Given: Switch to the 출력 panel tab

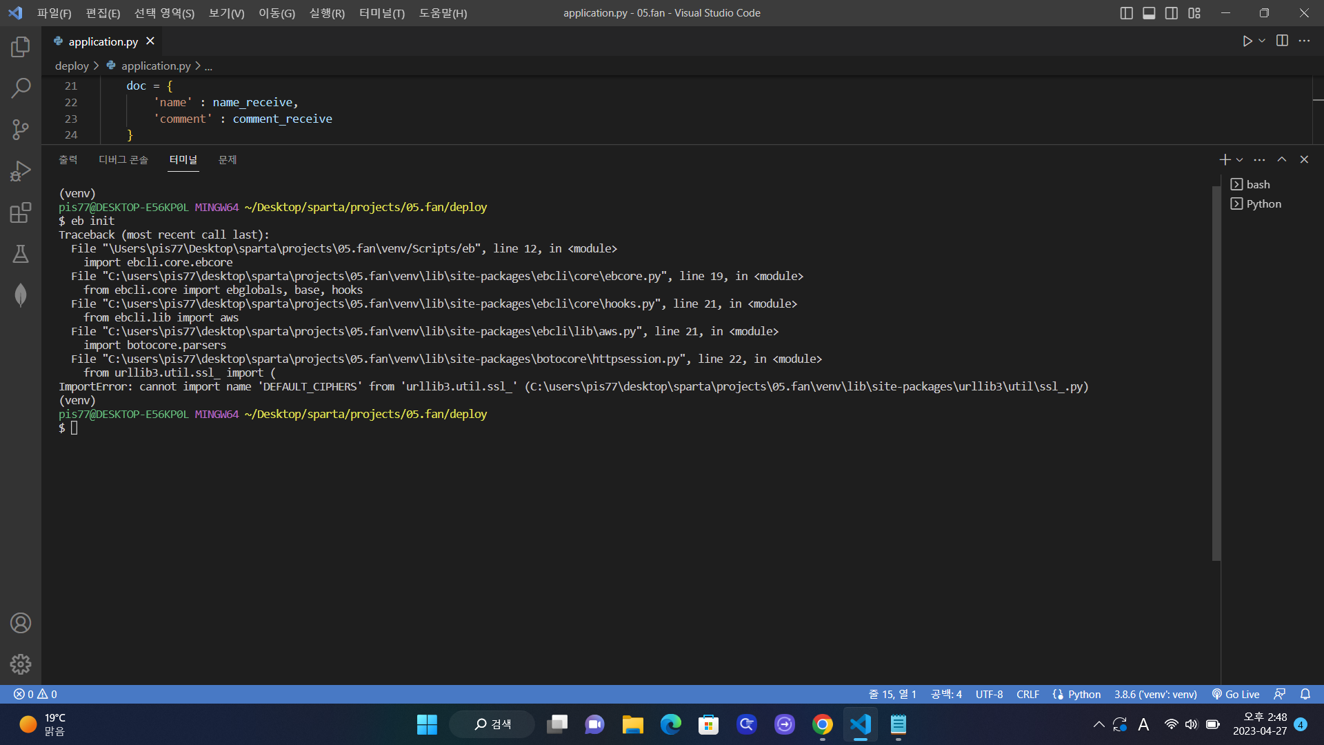Looking at the screenshot, I should pos(68,160).
